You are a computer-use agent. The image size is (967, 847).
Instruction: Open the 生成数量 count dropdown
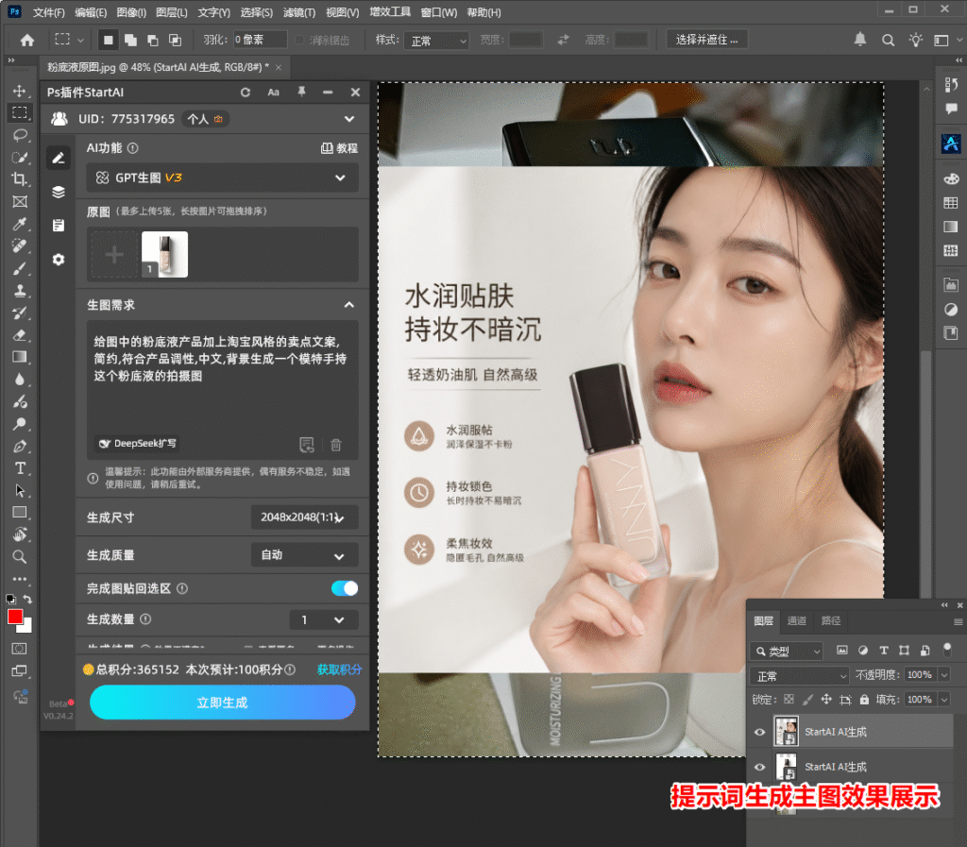point(324,619)
